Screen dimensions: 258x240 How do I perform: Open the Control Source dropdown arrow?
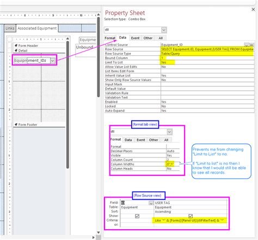pyautogui.click(x=247, y=45)
